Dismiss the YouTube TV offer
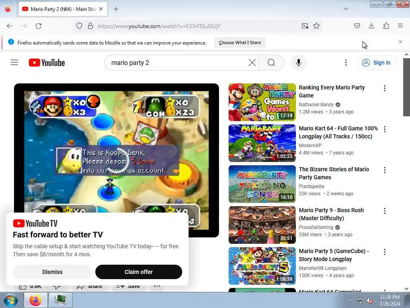Image resolution: width=410 pixels, height=308 pixels. 52,272
